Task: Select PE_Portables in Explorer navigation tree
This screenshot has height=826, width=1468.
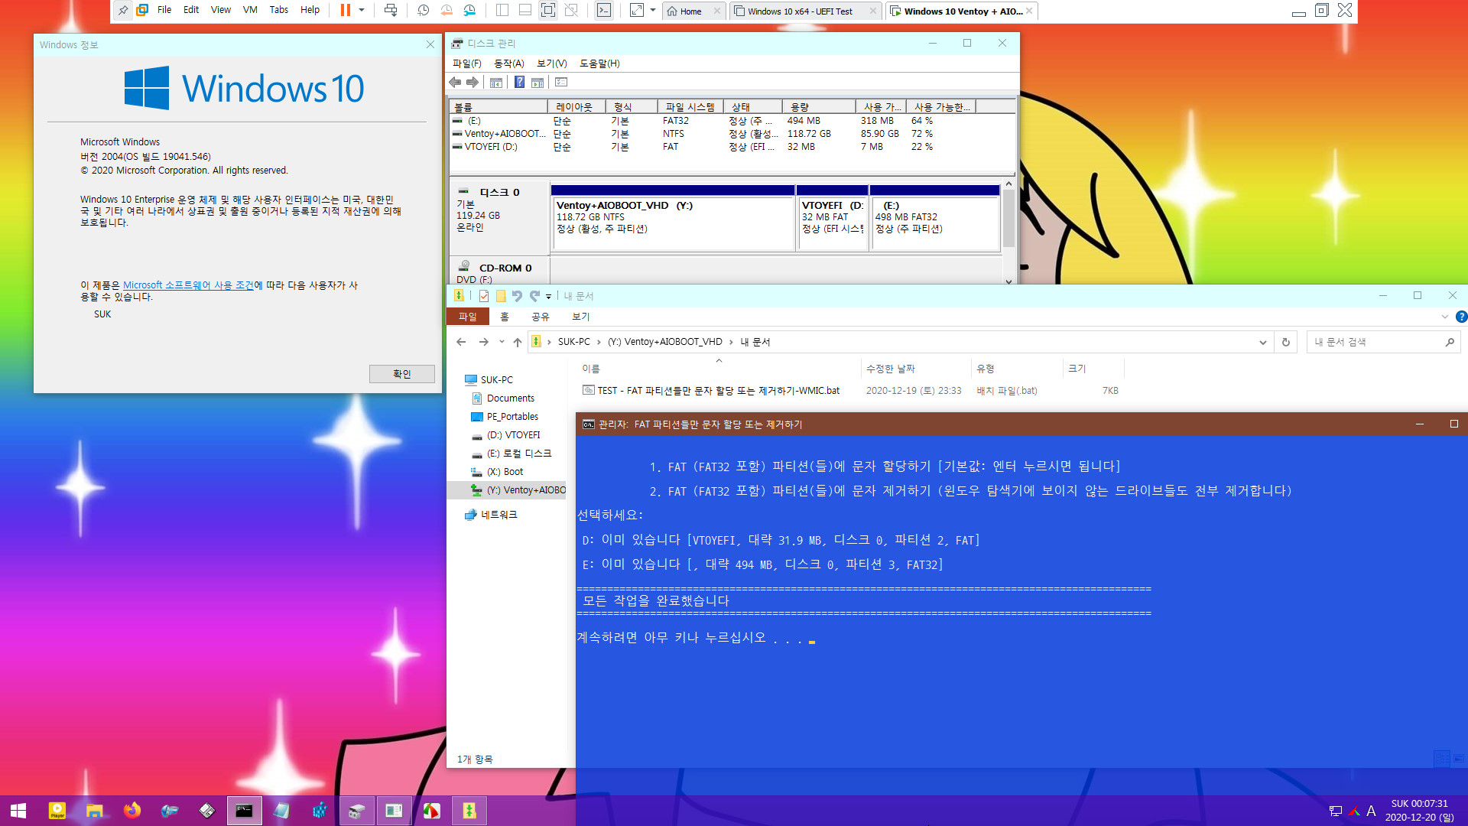Action: click(512, 417)
